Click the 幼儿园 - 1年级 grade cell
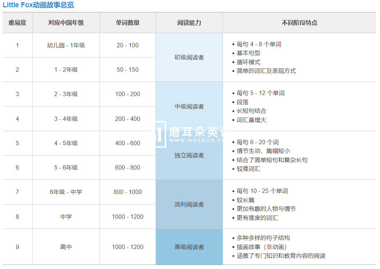 (x=66, y=45)
